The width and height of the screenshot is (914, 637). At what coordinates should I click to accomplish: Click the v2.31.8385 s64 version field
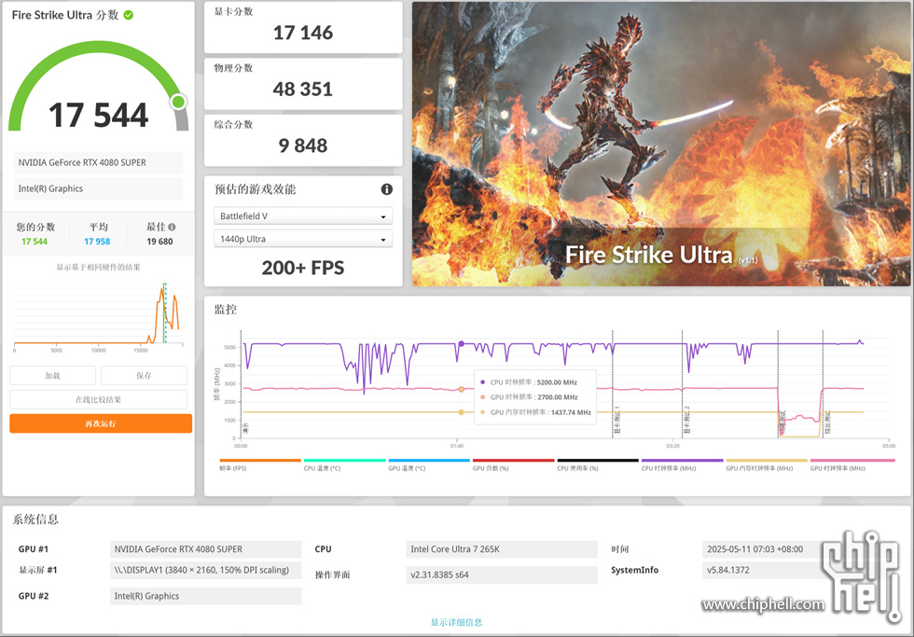point(502,575)
